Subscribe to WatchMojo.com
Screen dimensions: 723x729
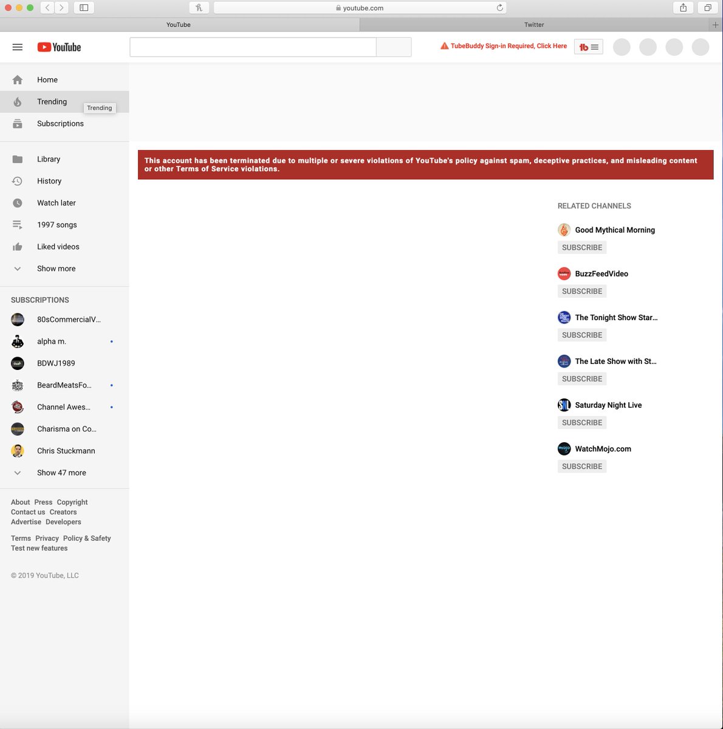tap(582, 466)
